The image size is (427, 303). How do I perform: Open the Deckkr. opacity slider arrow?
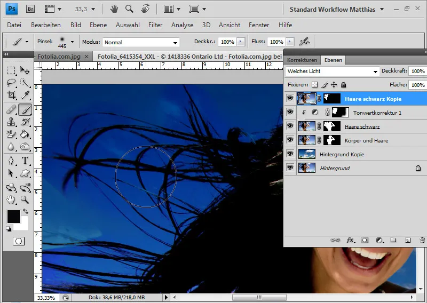coord(241,42)
